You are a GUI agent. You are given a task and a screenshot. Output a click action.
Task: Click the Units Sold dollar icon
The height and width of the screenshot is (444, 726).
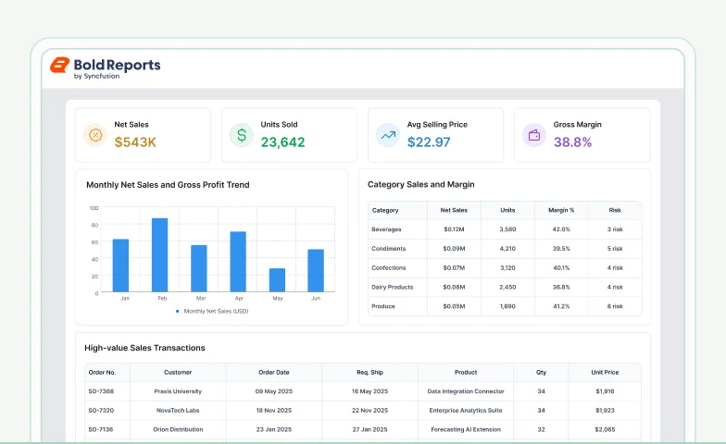coord(242,135)
